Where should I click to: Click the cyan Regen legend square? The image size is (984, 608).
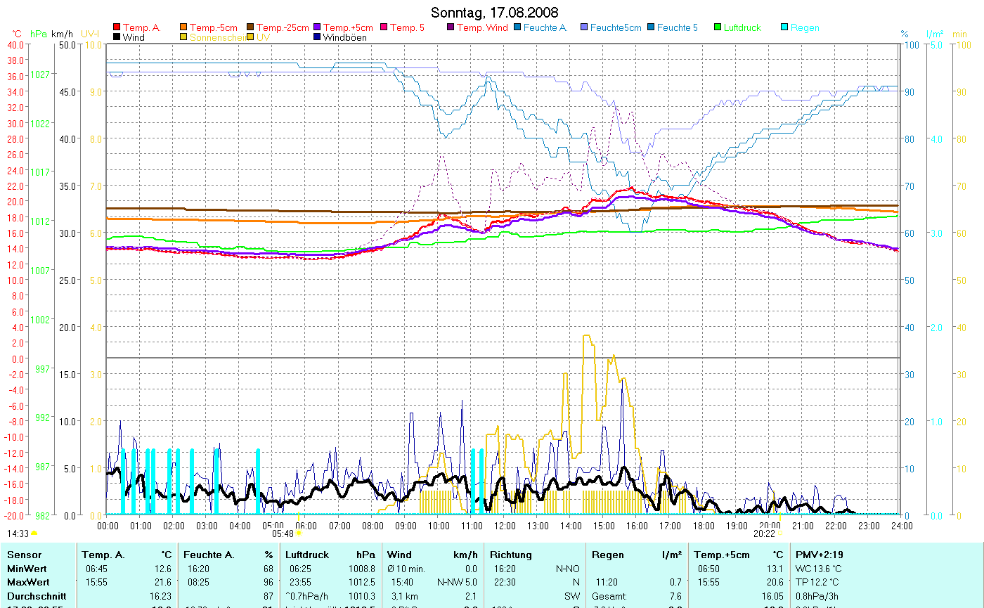(x=785, y=28)
